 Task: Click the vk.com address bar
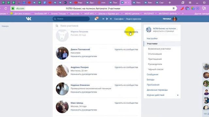(93, 8)
